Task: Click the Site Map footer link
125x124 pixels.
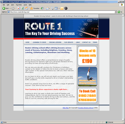Action: click(66, 108)
